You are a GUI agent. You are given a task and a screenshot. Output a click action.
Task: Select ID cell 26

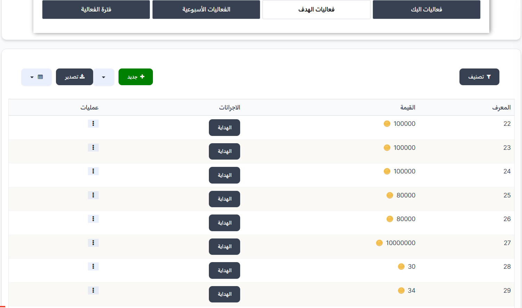tap(507, 219)
